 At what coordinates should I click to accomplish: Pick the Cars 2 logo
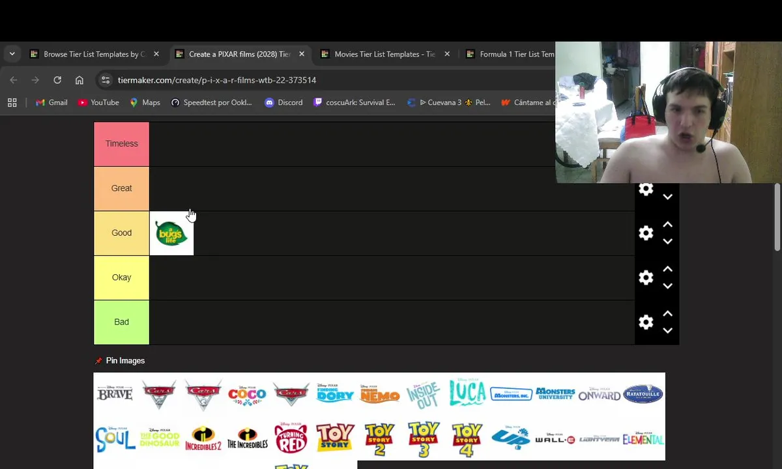coord(159,393)
